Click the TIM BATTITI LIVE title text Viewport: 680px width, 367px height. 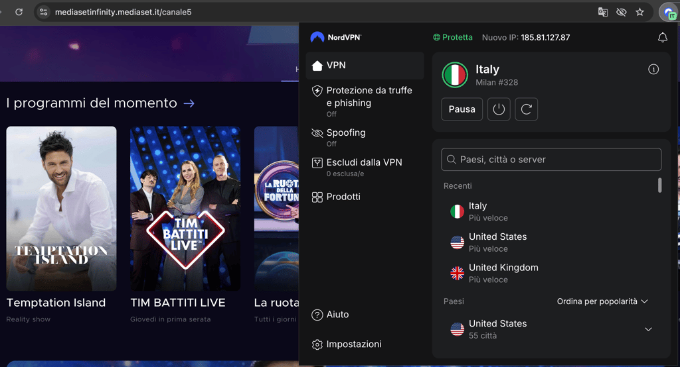(x=178, y=303)
